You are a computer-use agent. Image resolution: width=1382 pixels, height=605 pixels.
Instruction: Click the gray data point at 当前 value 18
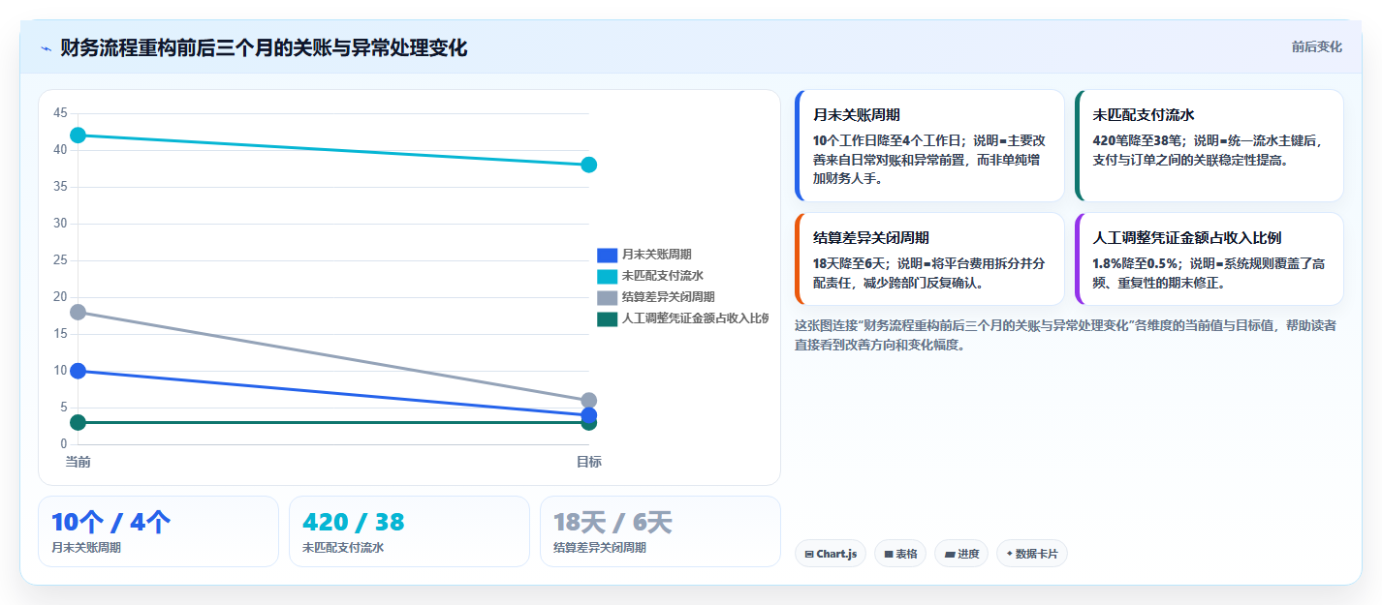(79, 312)
